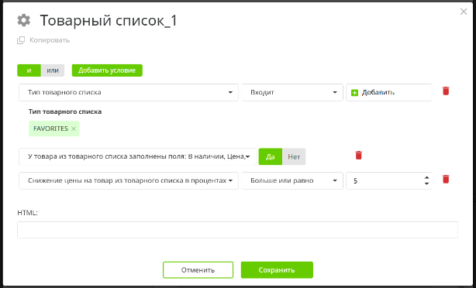This screenshot has height=288, width=476.
Task: Set the filled fields condition to Да
Action: [271, 156]
